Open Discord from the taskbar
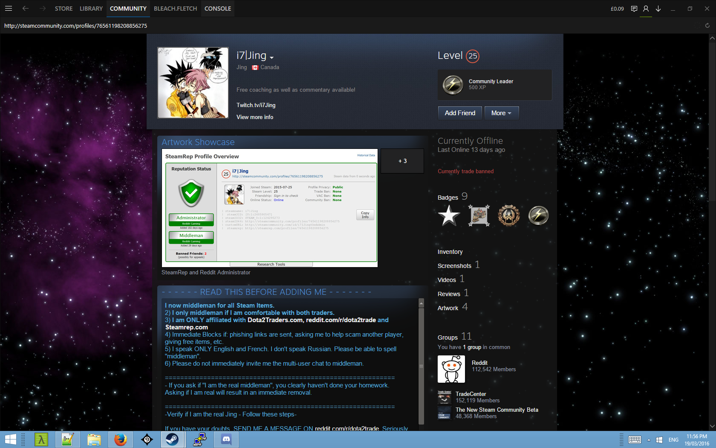This screenshot has width=716, height=448. (x=226, y=439)
